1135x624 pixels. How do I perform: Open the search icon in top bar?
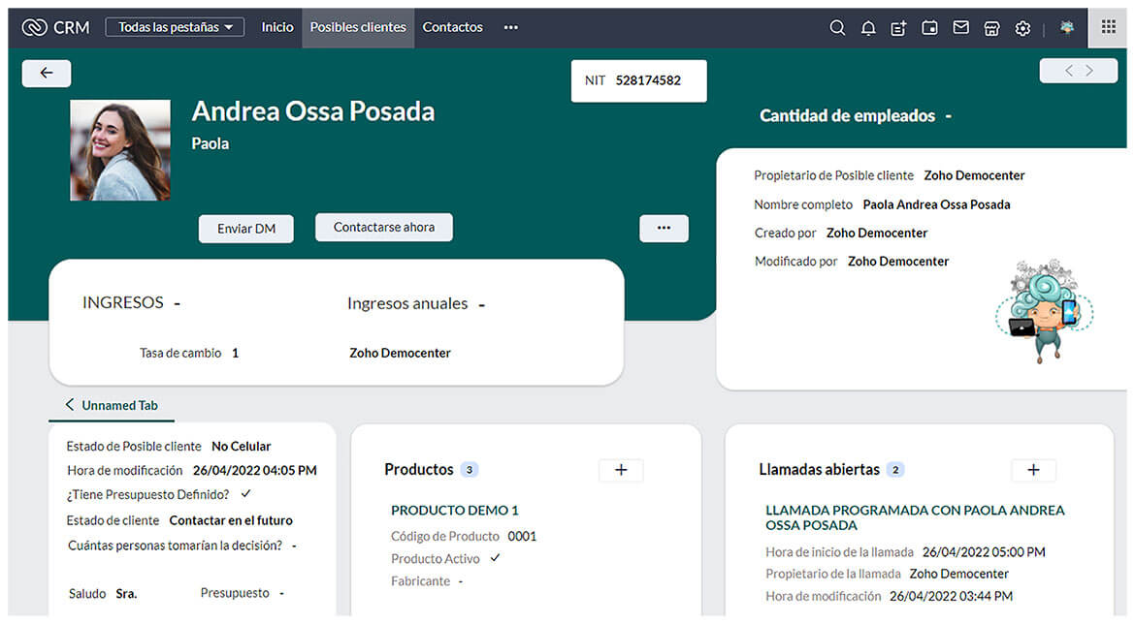tap(837, 28)
